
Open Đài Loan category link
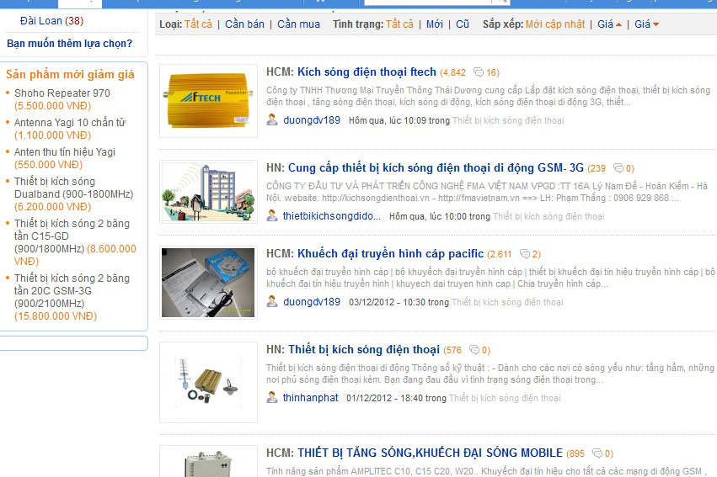tap(40, 21)
